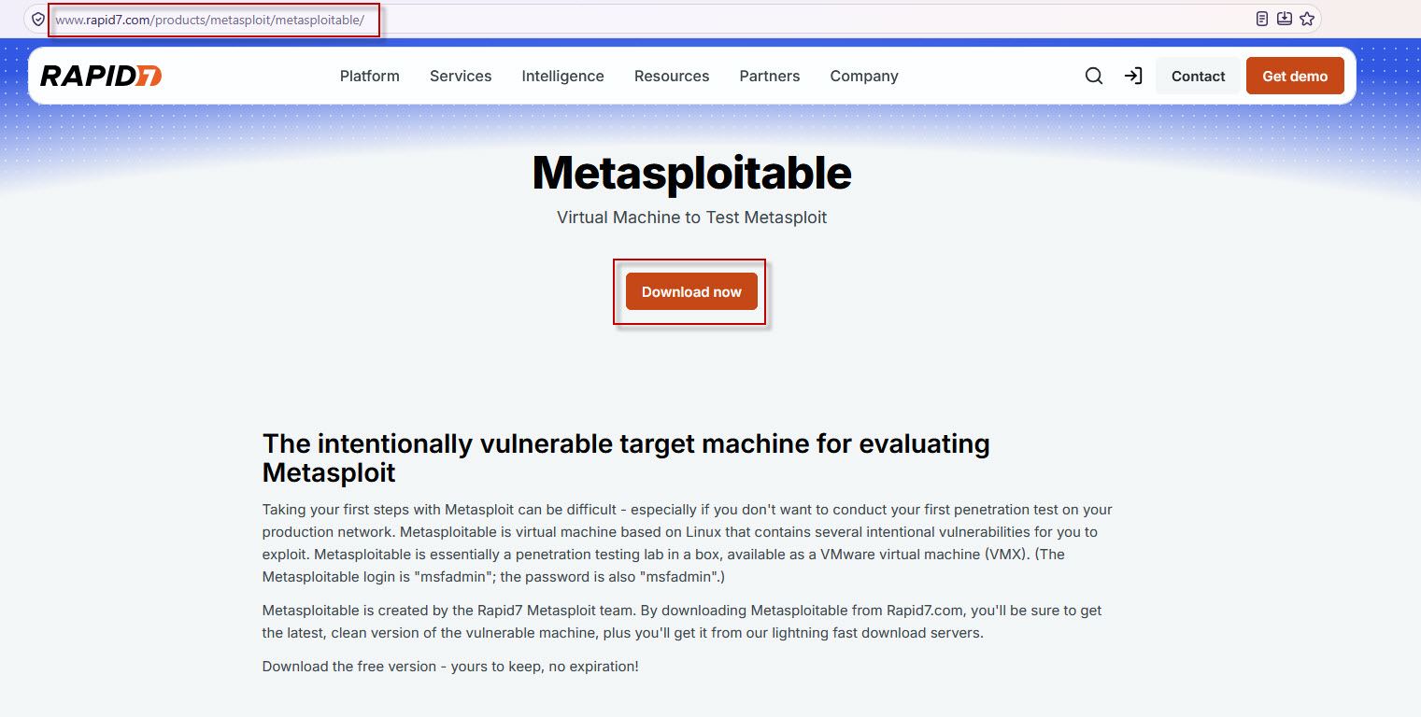This screenshot has height=717, width=1421.
Task: Click the Rapid7 logo
Action: point(101,77)
